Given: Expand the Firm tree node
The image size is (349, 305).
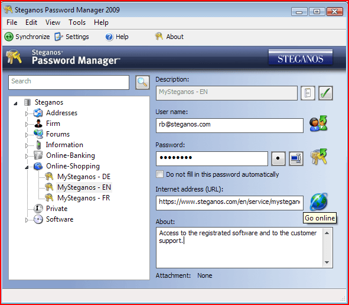Looking at the screenshot, I should 27,124.
